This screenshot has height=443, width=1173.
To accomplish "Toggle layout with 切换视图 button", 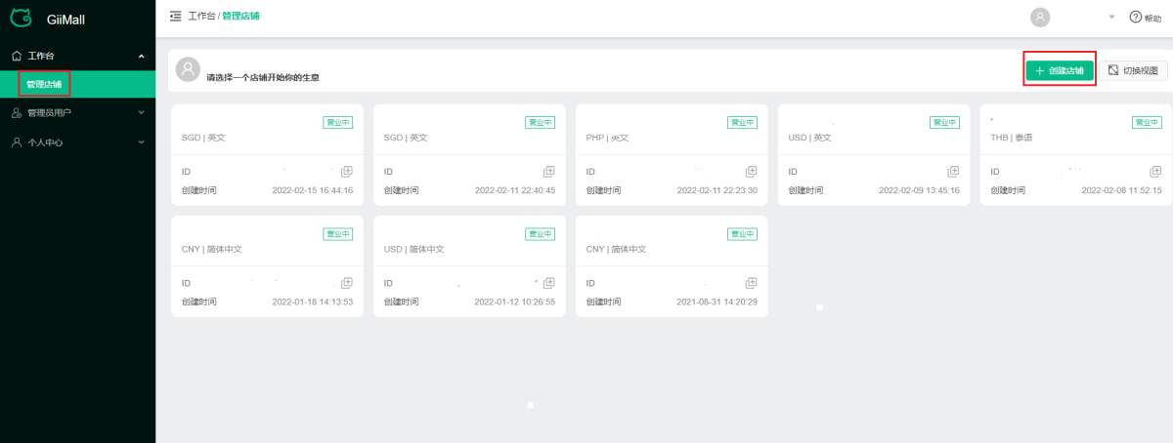I will pyautogui.click(x=1134, y=70).
